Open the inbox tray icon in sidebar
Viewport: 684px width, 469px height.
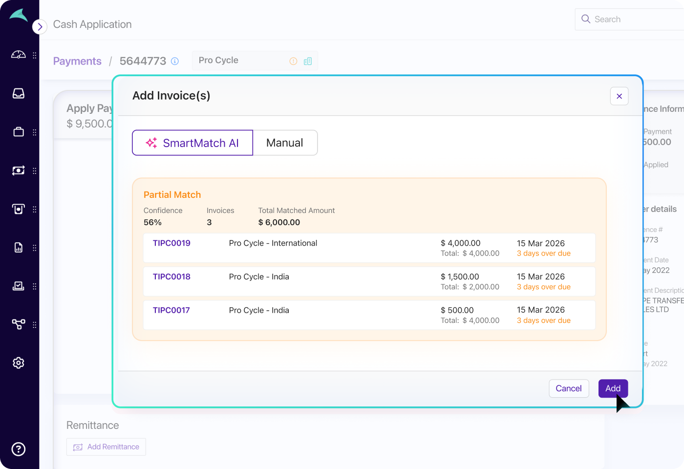tap(19, 93)
